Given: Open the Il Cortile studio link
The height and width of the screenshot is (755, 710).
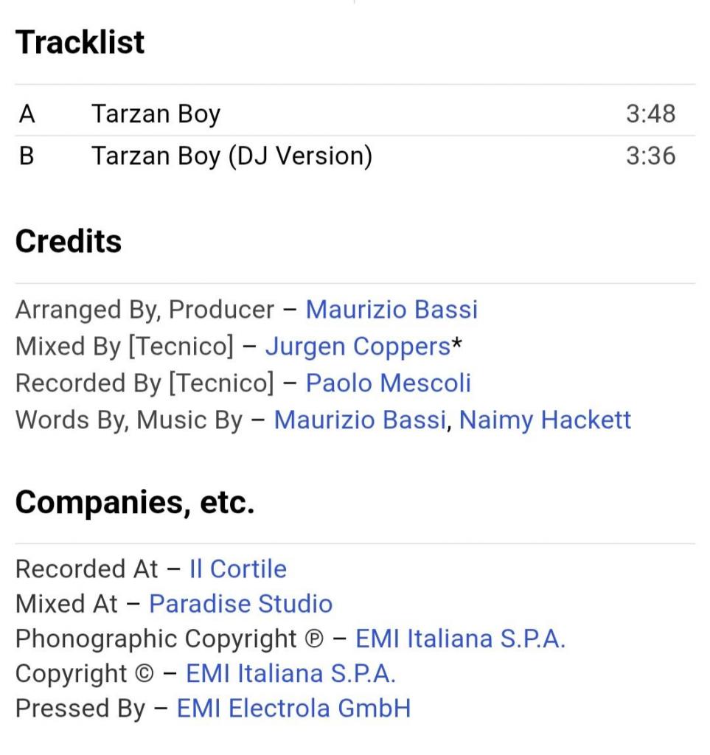Looking at the screenshot, I should [x=237, y=569].
